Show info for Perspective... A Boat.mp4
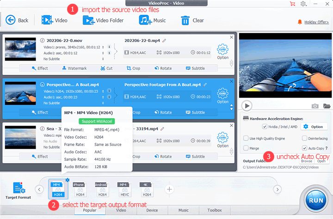The height and width of the screenshot is (219, 333). [x=42, y=85]
